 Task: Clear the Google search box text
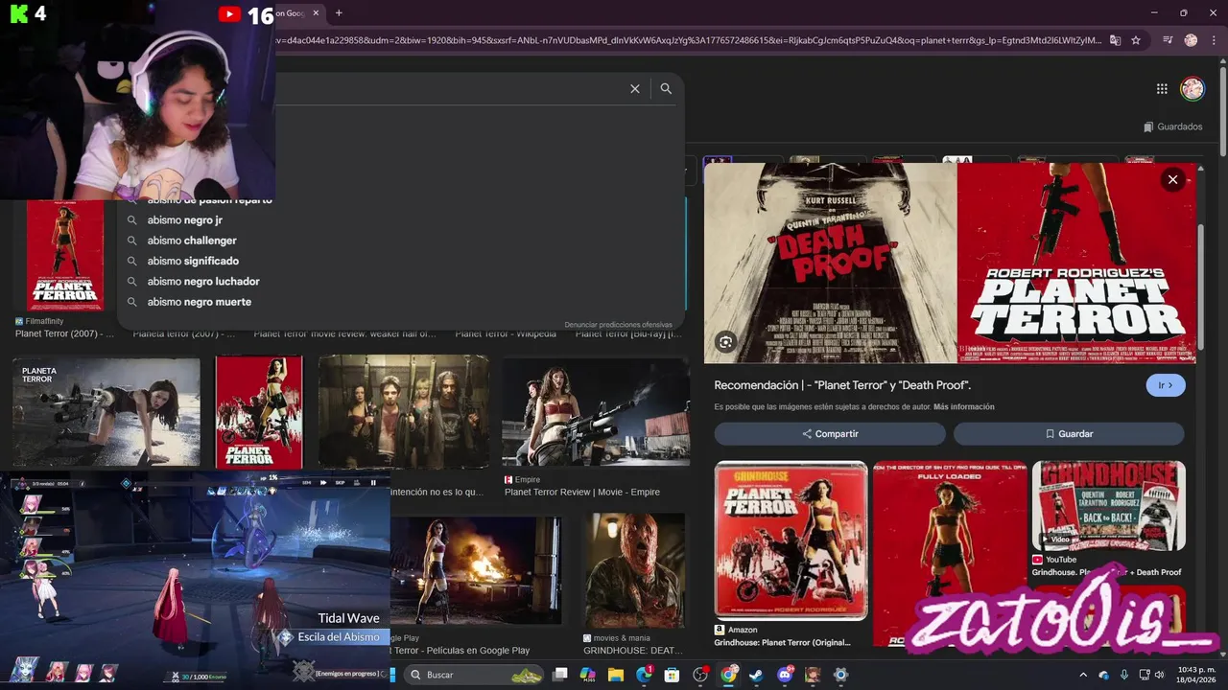pyautogui.click(x=634, y=88)
